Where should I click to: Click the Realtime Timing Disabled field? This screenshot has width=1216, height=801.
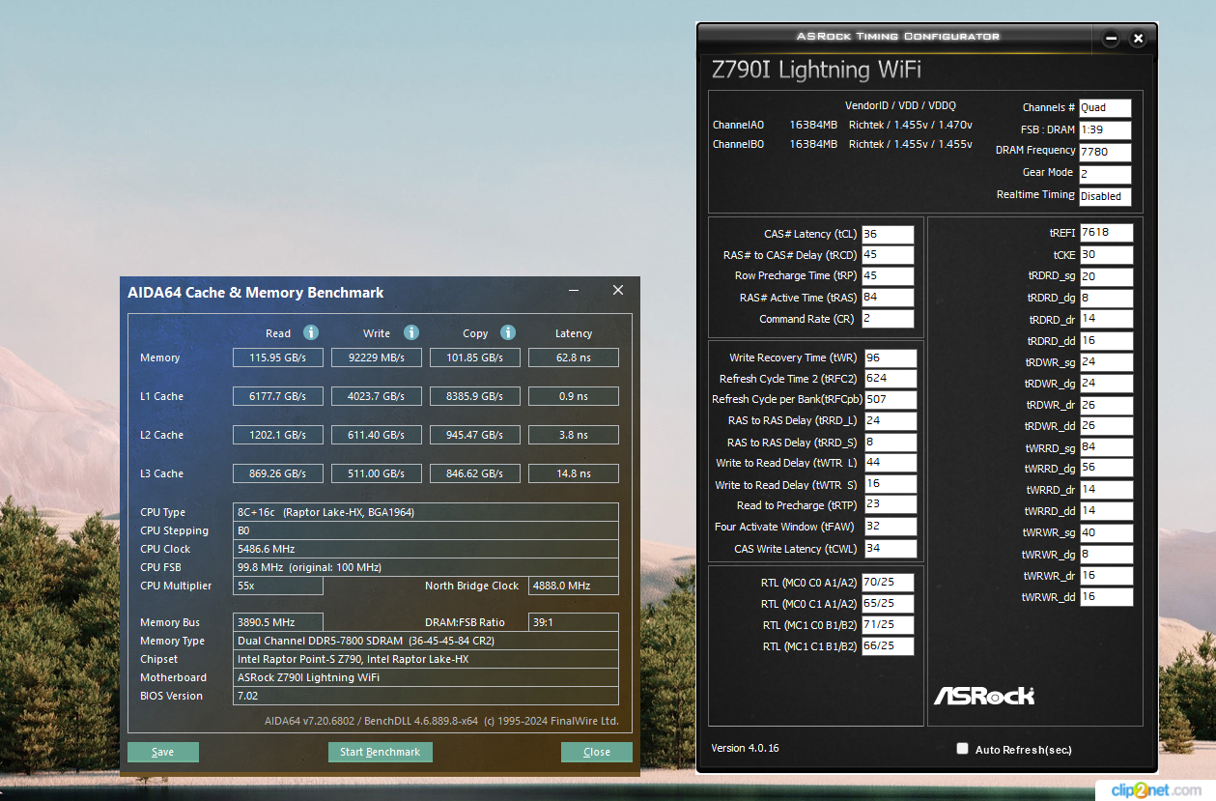[1105, 196]
